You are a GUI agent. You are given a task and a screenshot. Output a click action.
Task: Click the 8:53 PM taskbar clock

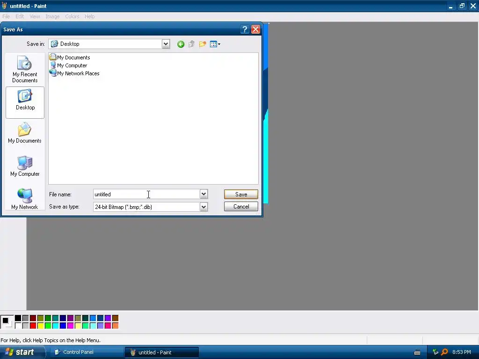pos(462,352)
